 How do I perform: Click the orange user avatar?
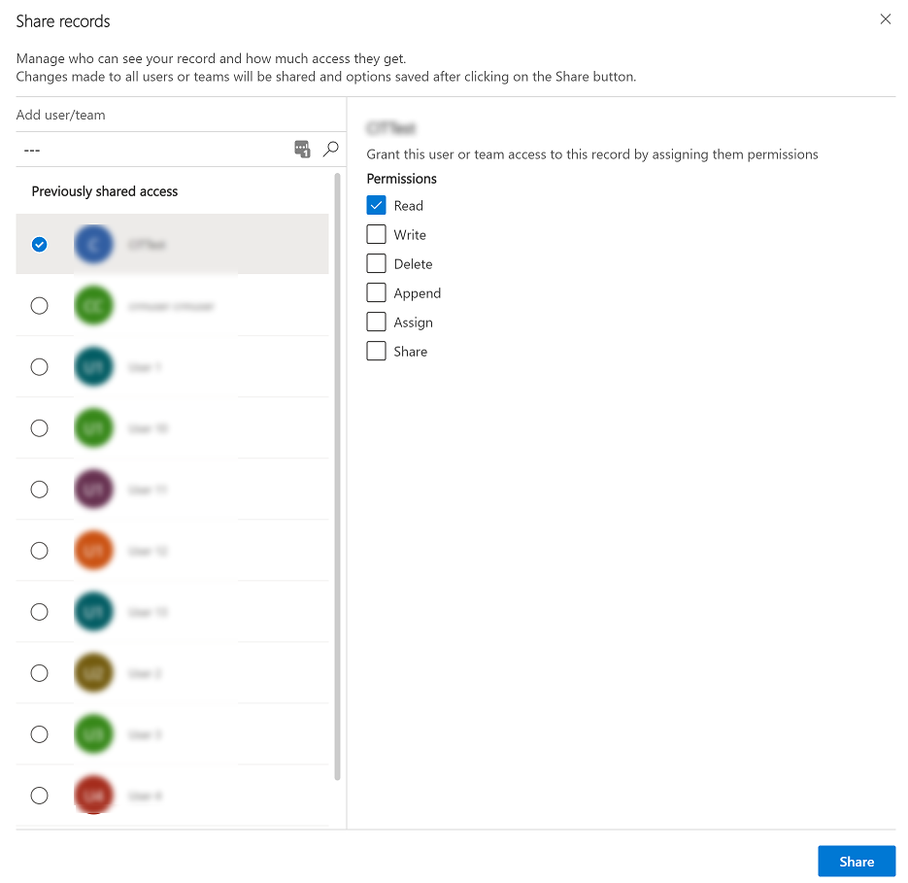(x=93, y=551)
